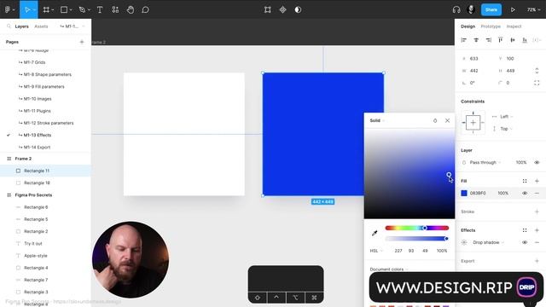Image resolution: width=546 pixels, height=307 pixels.
Task: Open the M1-1 page selector dropdown
Action: [x=72, y=26]
